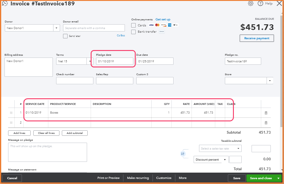This screenshot has height=184, width=284.
Task: Click the Add lines button
Action: coord(20,133)
